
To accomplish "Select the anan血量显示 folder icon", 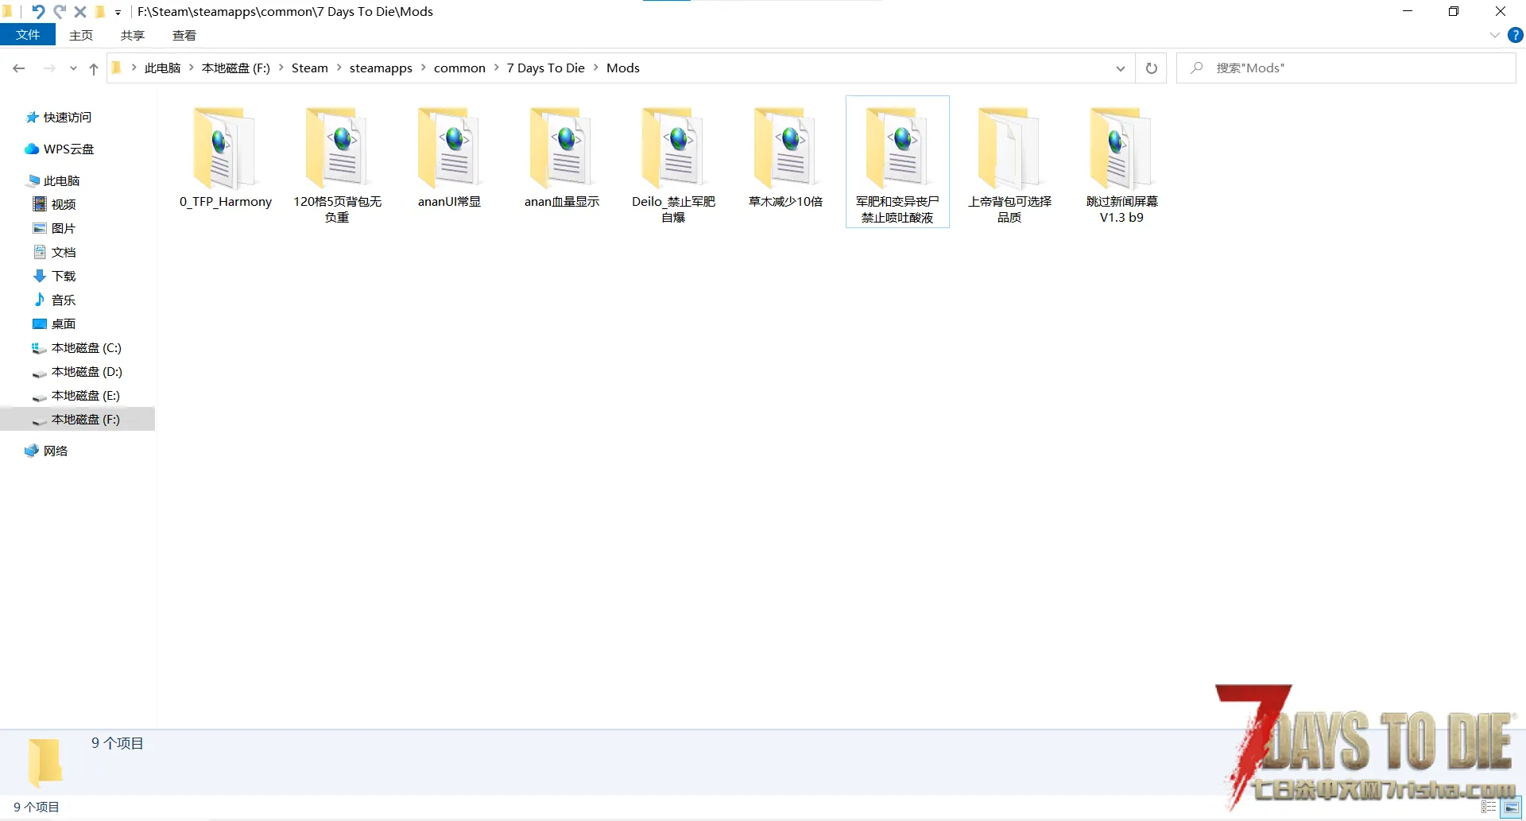I will click(x=561, y=148).
